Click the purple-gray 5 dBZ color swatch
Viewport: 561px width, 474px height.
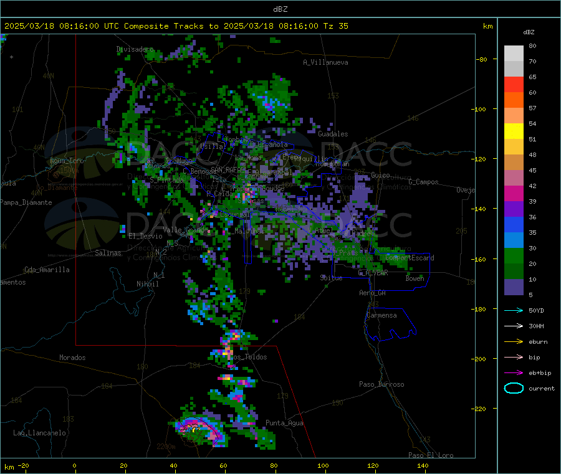pos(514,287)
